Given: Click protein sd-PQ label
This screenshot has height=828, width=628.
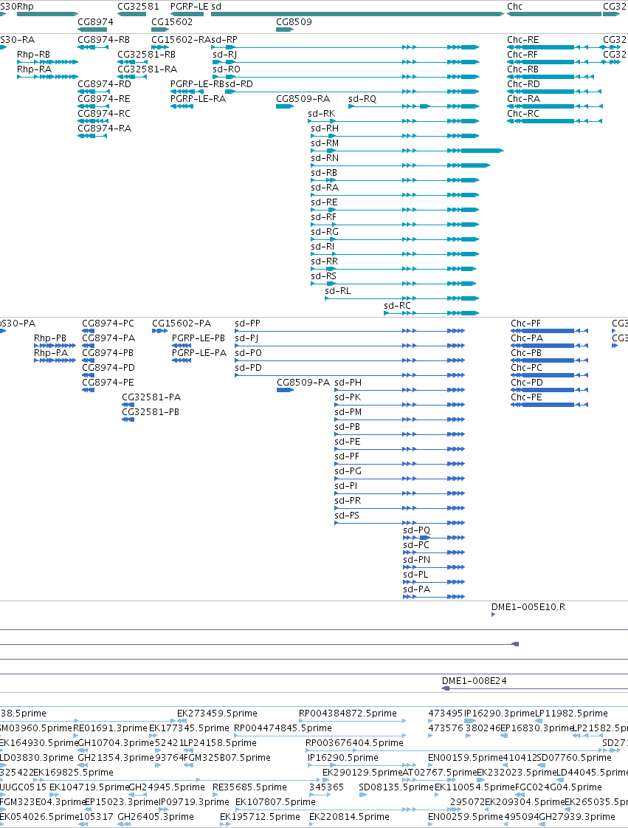Looking at the screenshot, I should 416,530.
